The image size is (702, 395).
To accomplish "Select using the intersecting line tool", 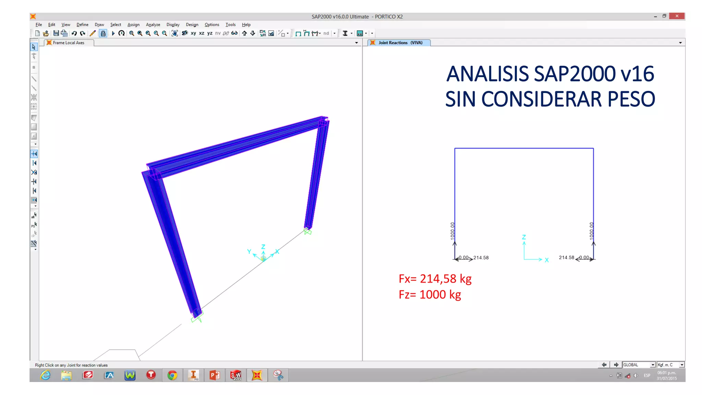I will (34, 243).
